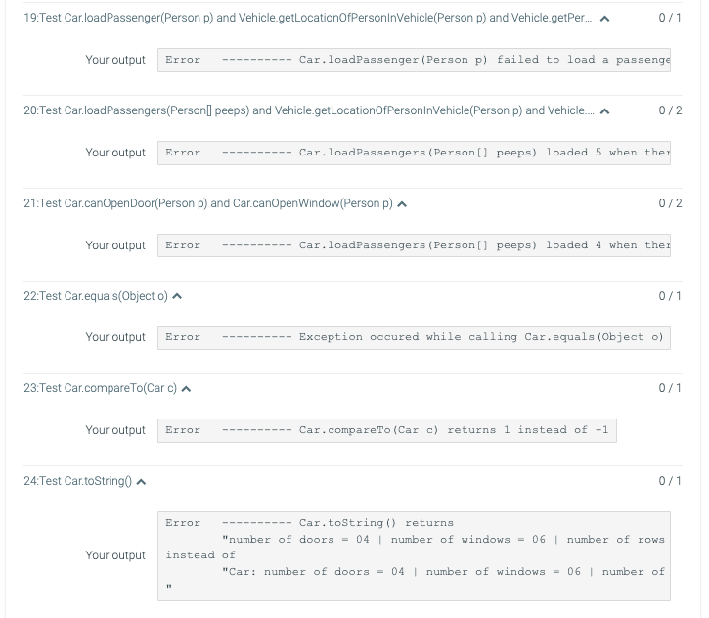Click the 0 / 1 score for test 22
This screenshot has width=709, height=618.
tap(670, 296)
